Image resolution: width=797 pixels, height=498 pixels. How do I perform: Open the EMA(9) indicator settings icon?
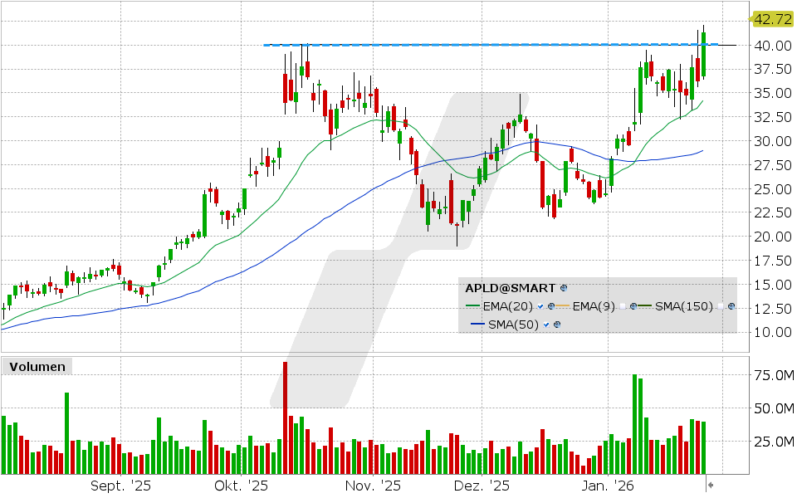(633, 305)
